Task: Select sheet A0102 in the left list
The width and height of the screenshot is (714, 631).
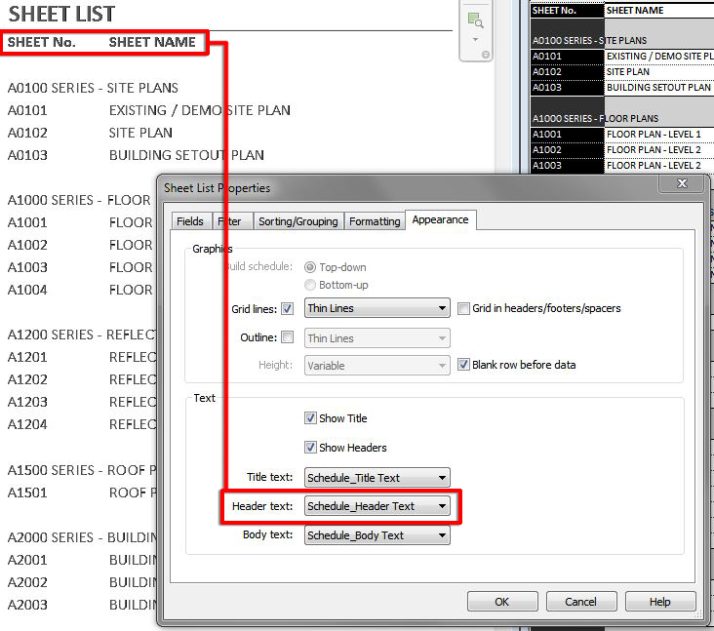Action: click(27, 133)
